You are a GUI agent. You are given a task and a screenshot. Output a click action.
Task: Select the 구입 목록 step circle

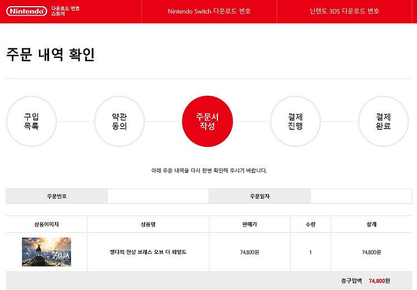(x=31, y=121)
